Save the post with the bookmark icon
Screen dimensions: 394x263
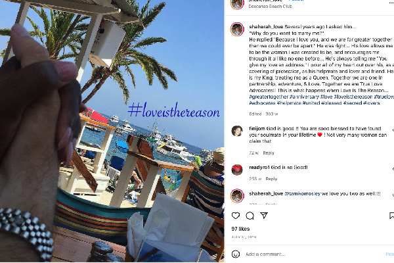(x=391, y=216)
